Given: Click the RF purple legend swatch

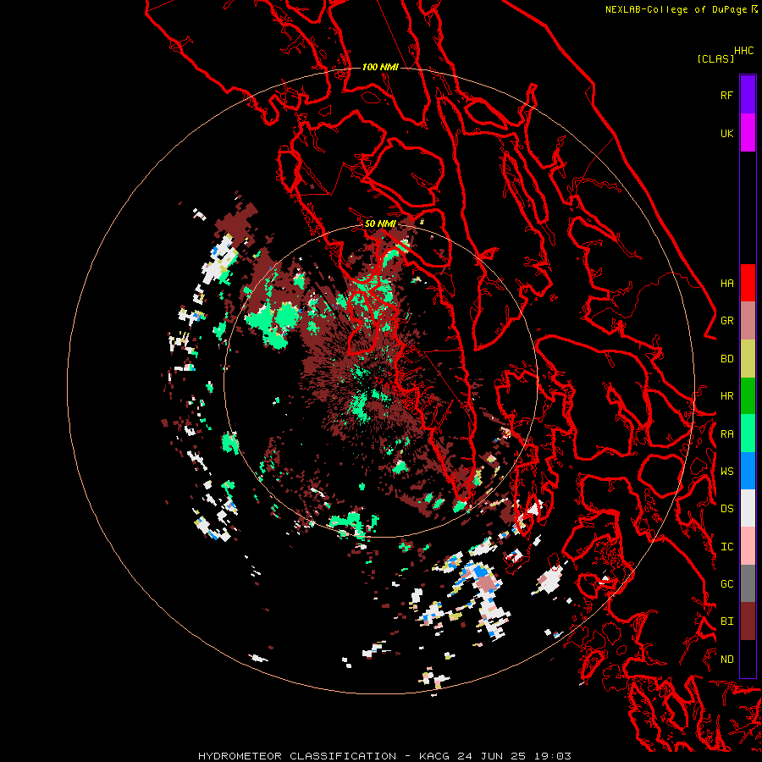Looking at the screenshot, I should point(748,95).
